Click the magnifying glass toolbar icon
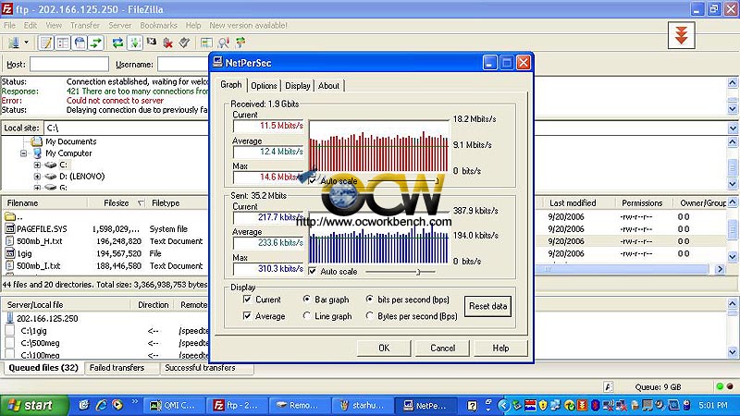 point(223,43)
